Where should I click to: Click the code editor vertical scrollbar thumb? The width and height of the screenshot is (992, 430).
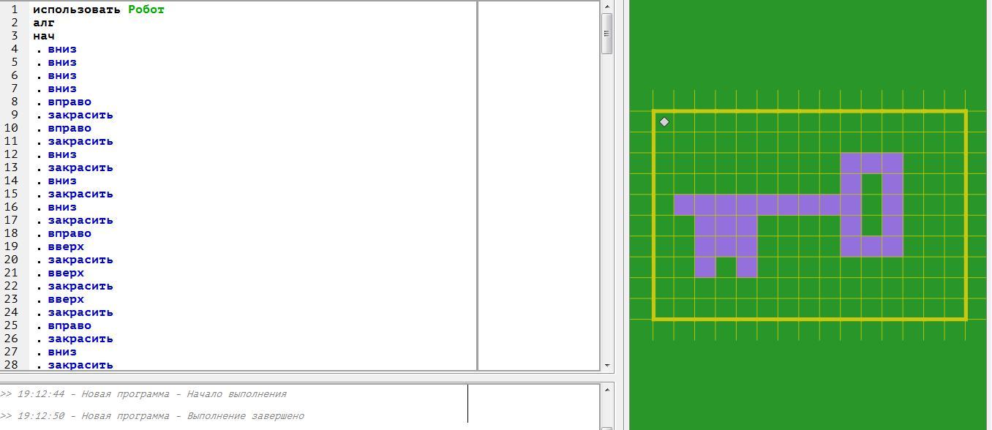(x=606, y=34)
